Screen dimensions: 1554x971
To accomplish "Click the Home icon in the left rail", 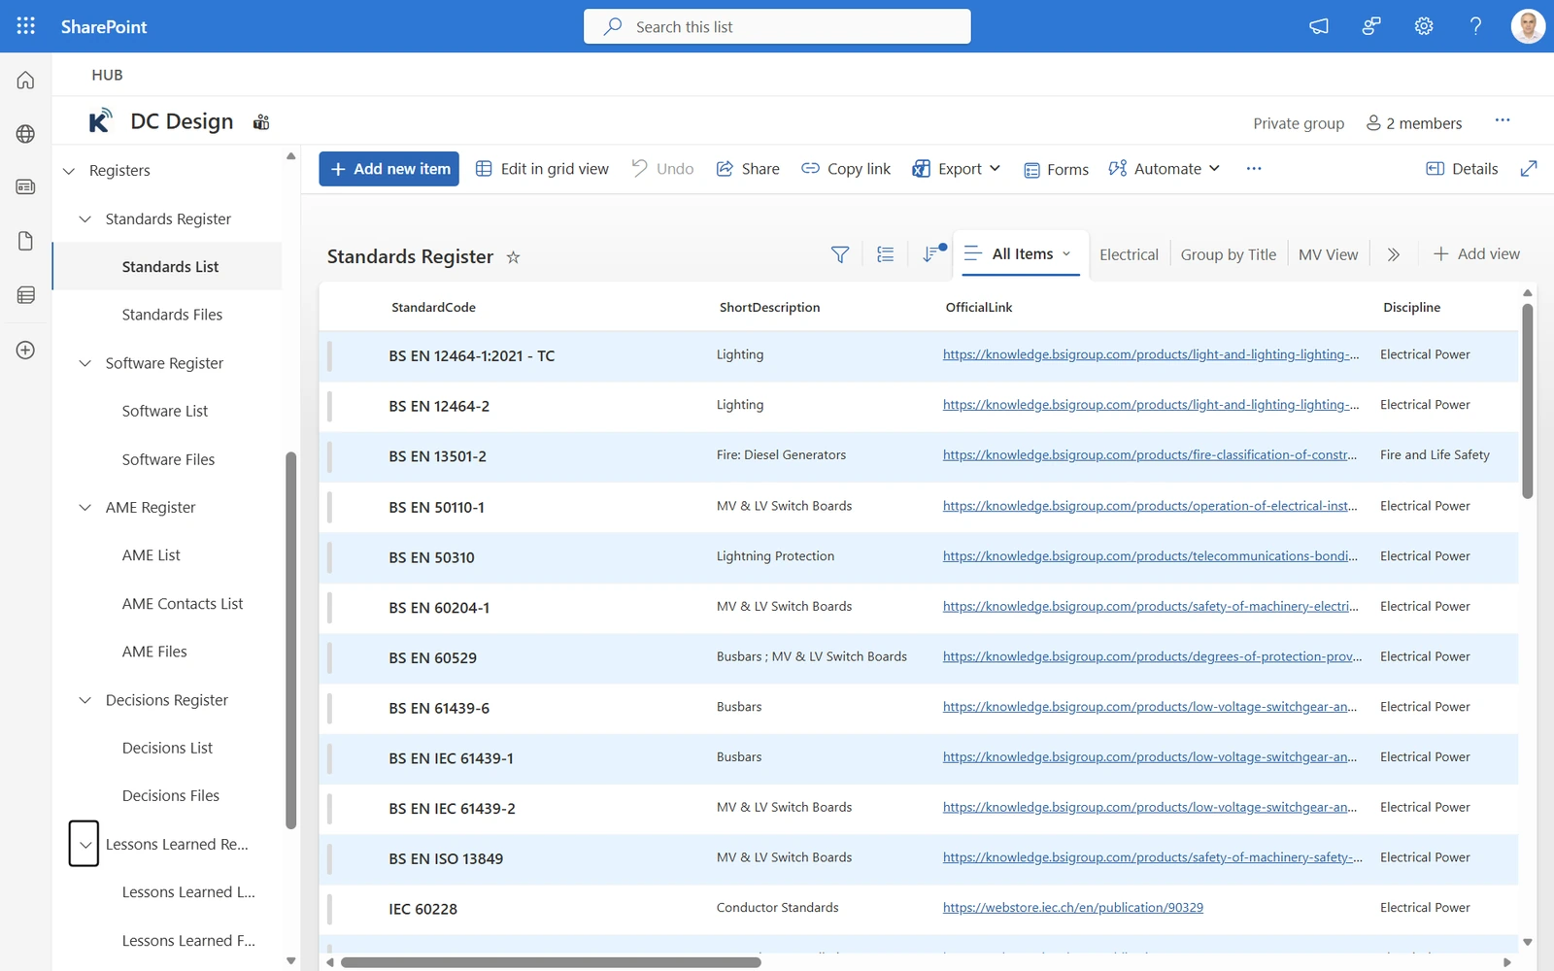I will [24, 80].
